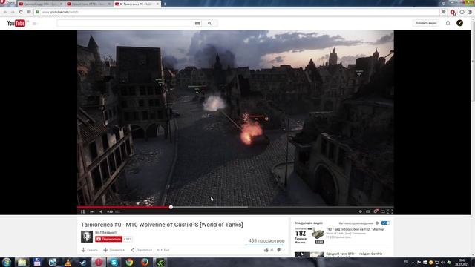Open VLC media player from taskbar
The image size is (475, 267).
[68, 262]
